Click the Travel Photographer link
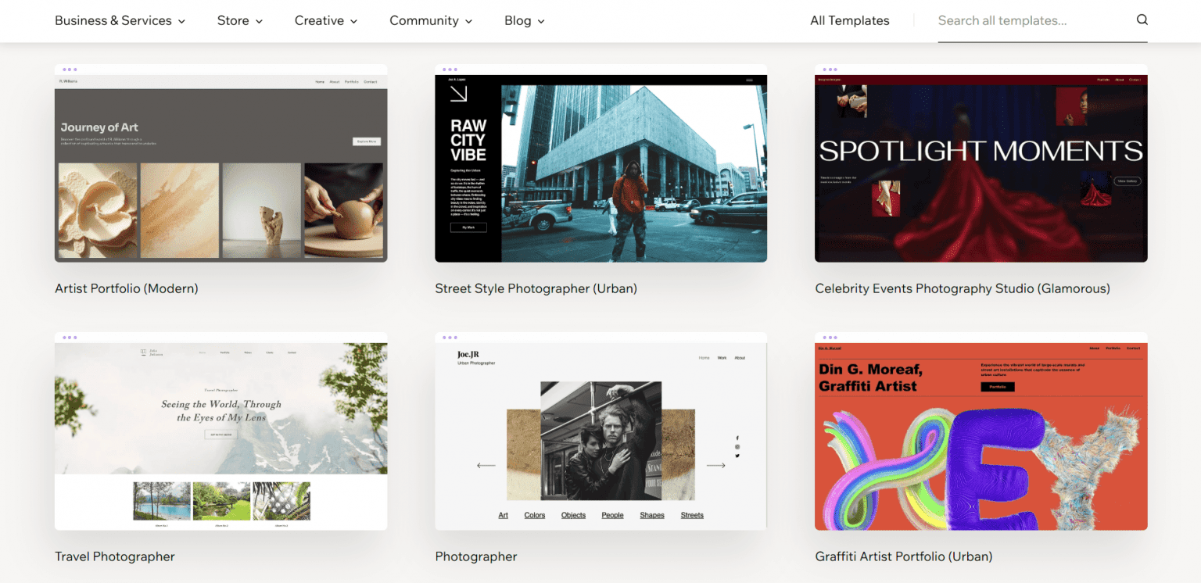This screenshot has width=1201, height=583. [x=114, y=556]
